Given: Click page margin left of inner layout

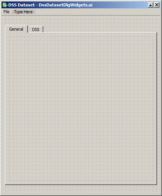Looking at the screenshot, I should coord(7,109).
